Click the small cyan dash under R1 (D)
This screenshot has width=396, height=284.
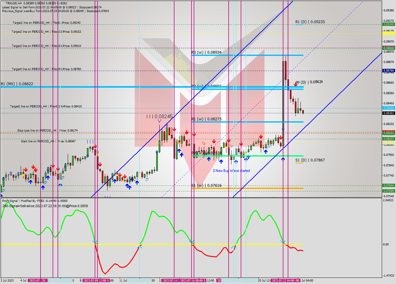tap(299, 25)
